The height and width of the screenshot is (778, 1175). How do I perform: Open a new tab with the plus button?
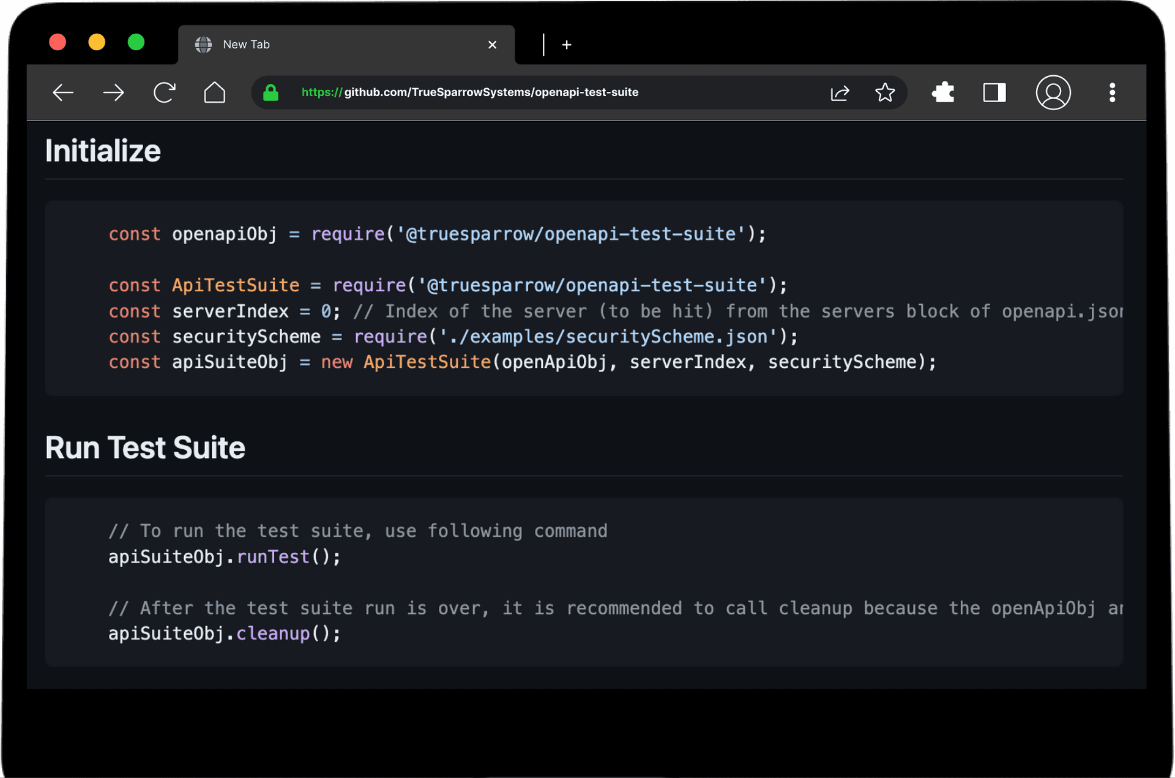pyautogui.click(x=567, y=44)
